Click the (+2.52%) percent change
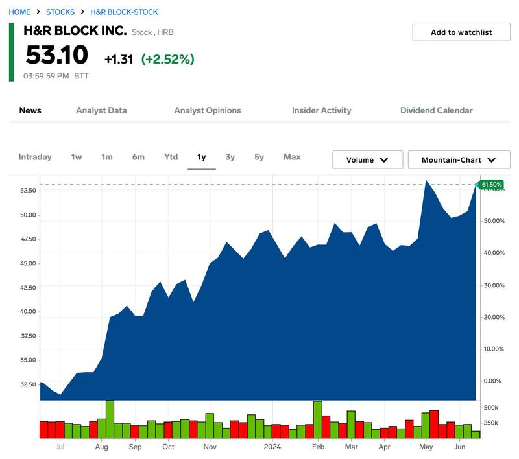The width and height of the screenshot is (519, 459). (x=167, y=59)
